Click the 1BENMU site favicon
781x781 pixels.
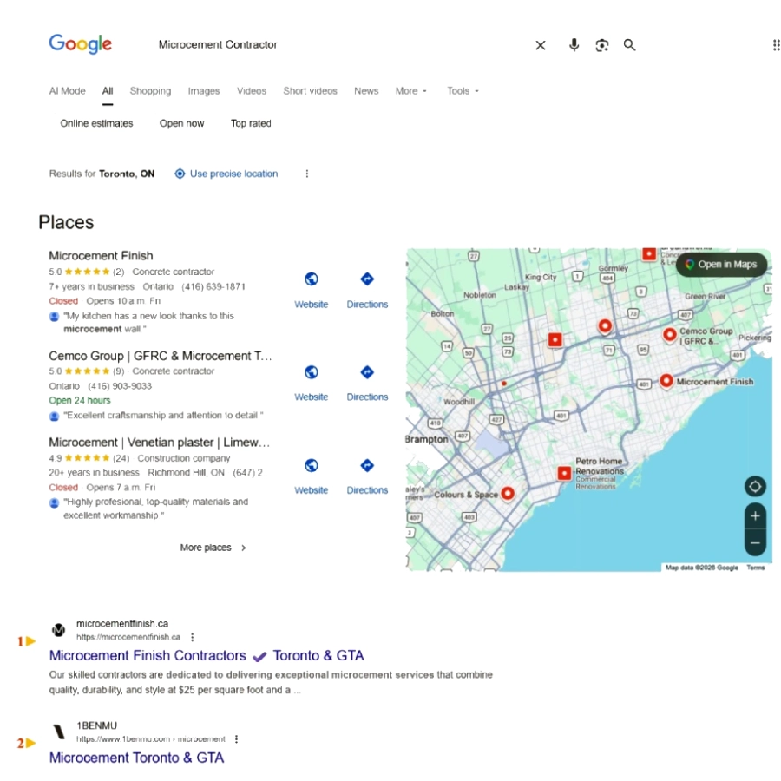(x=59, y=732)
